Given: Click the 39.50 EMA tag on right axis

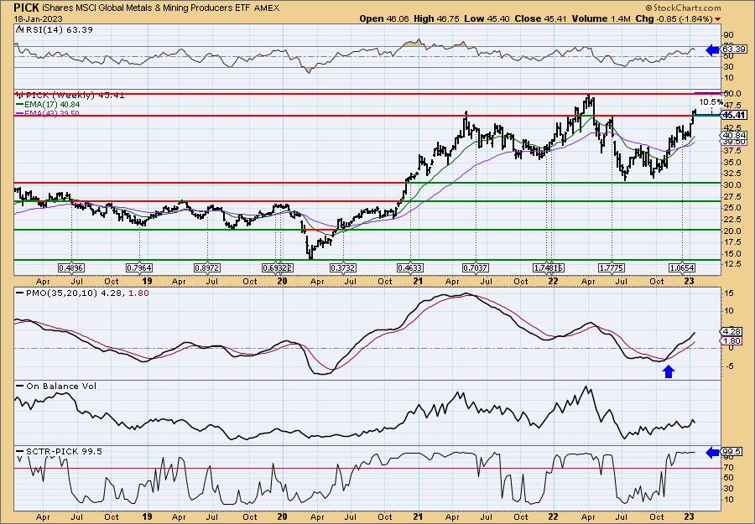Looking at the screenshot, I should tap(734, 142).
